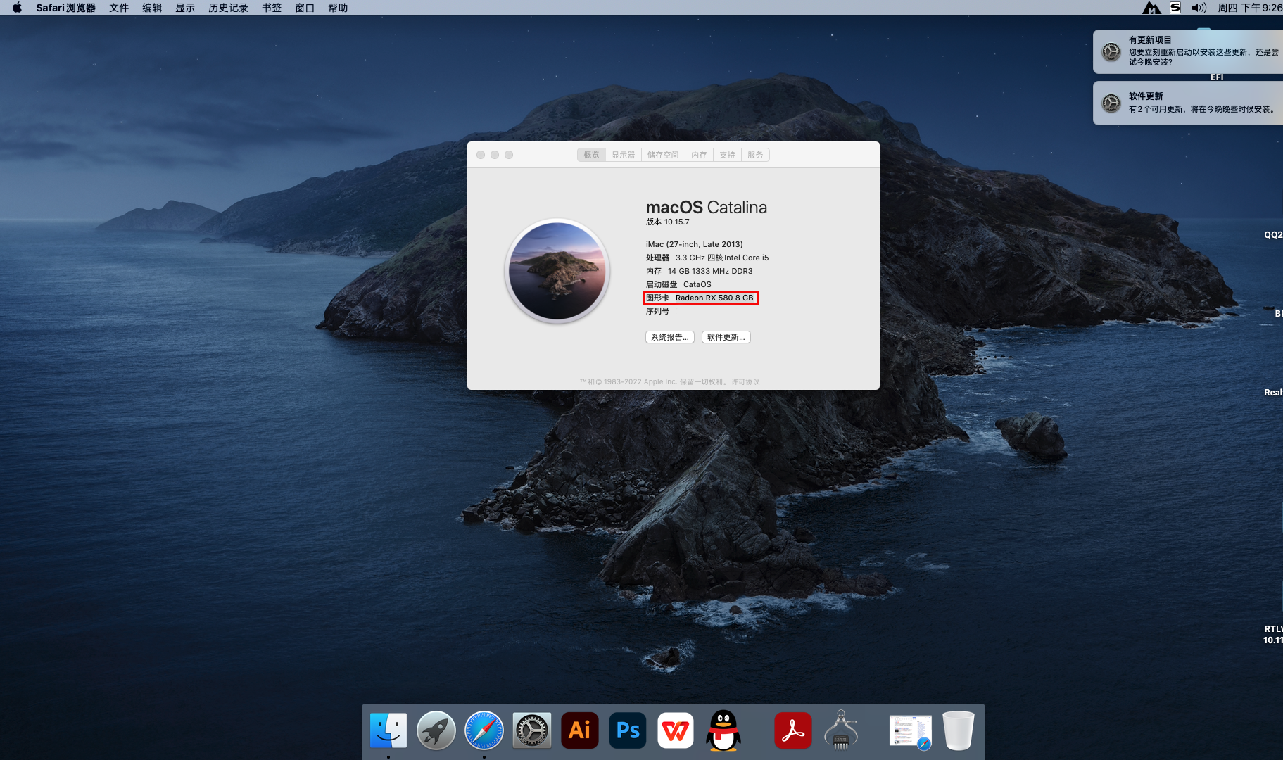Open the 历史记录 menu
1283x760 pixels.
pyautogui.click(x=228, y=8)
